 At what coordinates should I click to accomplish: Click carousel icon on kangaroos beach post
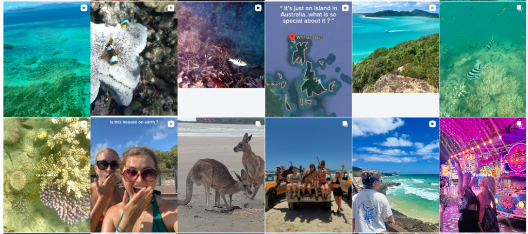[x=258, y=124]
